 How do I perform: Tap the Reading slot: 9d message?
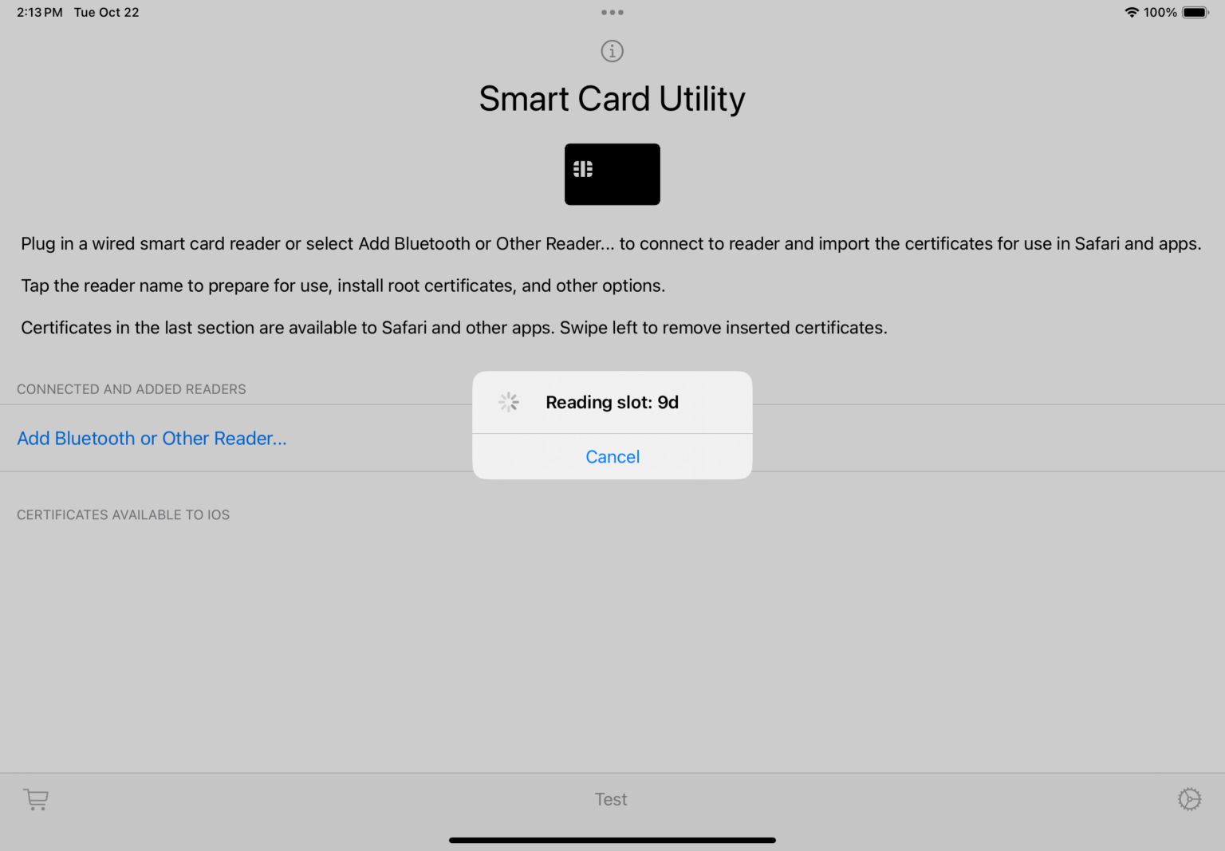click(612, 402)
